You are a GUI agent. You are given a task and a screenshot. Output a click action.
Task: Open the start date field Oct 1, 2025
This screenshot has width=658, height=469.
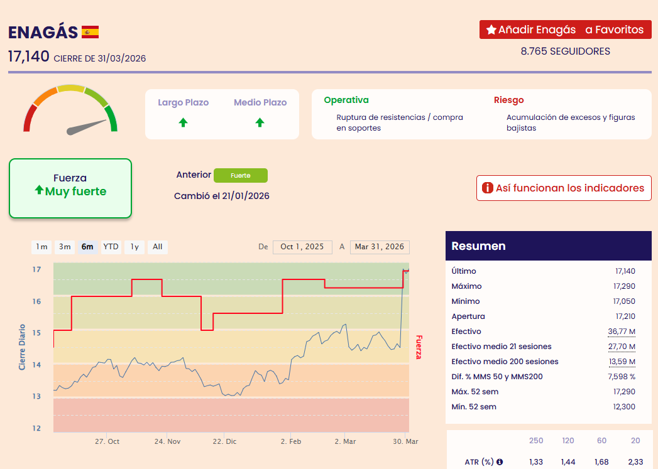point(302,247)
